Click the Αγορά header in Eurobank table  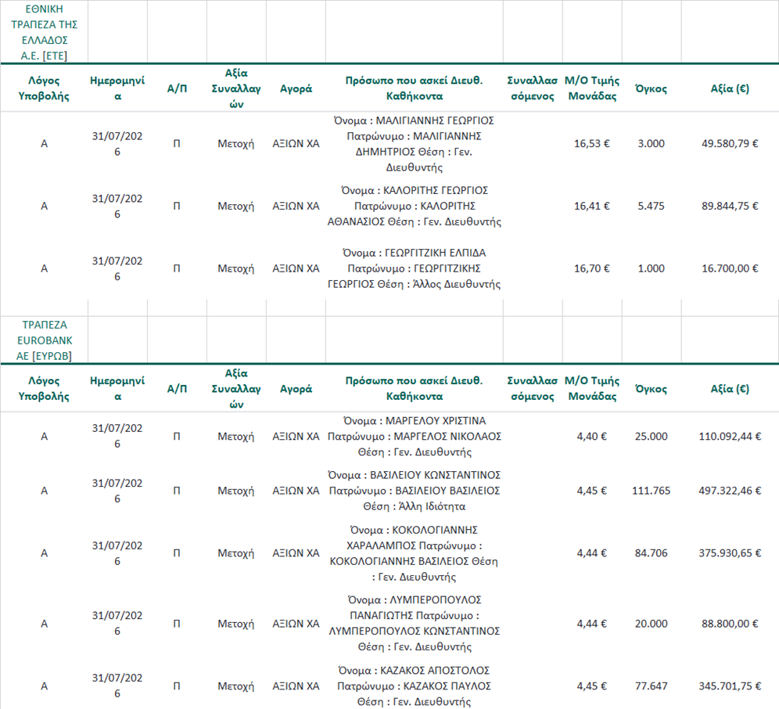pyautogui.click(x=296, y=389)
